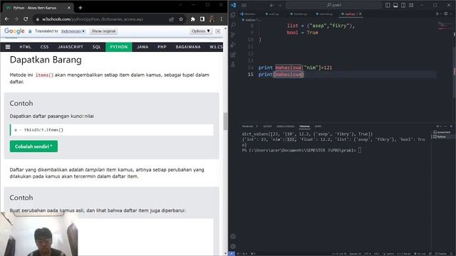This screenshot has width=456, height=256.
Task: Switch to the Welcome tab in VS Code
Action: pos(248,14)
